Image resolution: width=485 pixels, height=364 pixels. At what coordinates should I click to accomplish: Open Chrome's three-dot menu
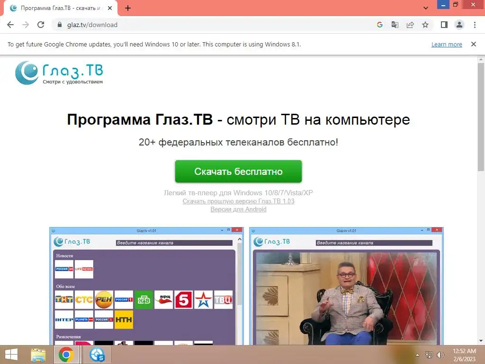pyautogui.click(x=475, y=25)
